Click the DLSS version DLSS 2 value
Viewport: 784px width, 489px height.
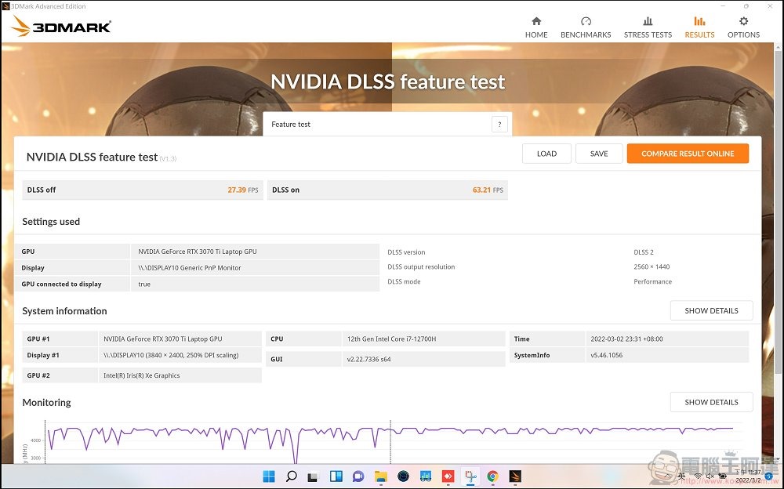[x=644, y=252]
